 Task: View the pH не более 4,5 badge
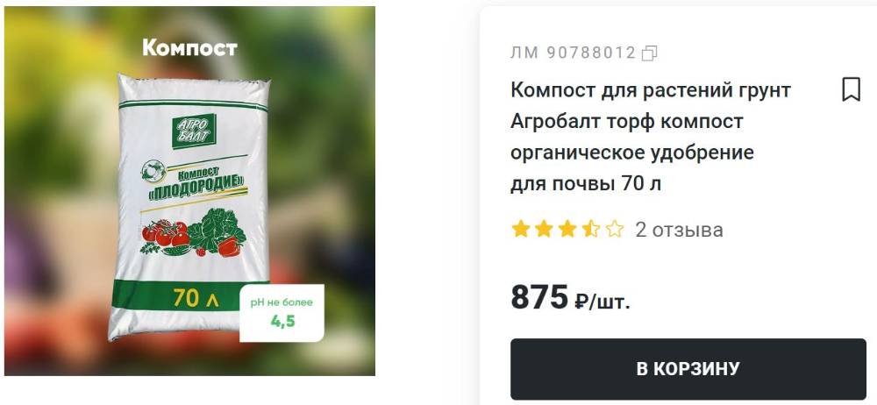tap(282, 313)
